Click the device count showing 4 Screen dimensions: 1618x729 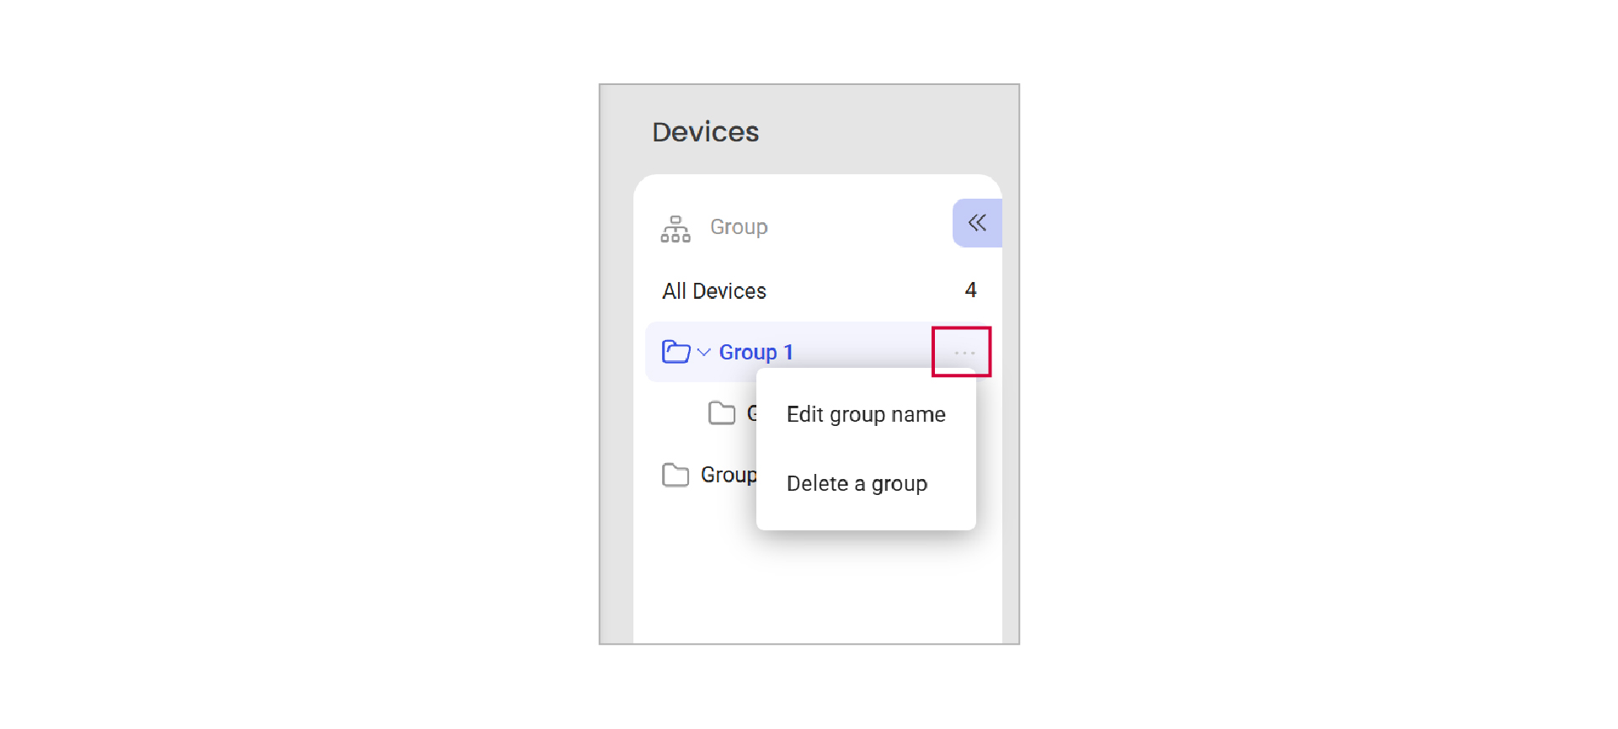pyautogui.click(x=970, y=290)
